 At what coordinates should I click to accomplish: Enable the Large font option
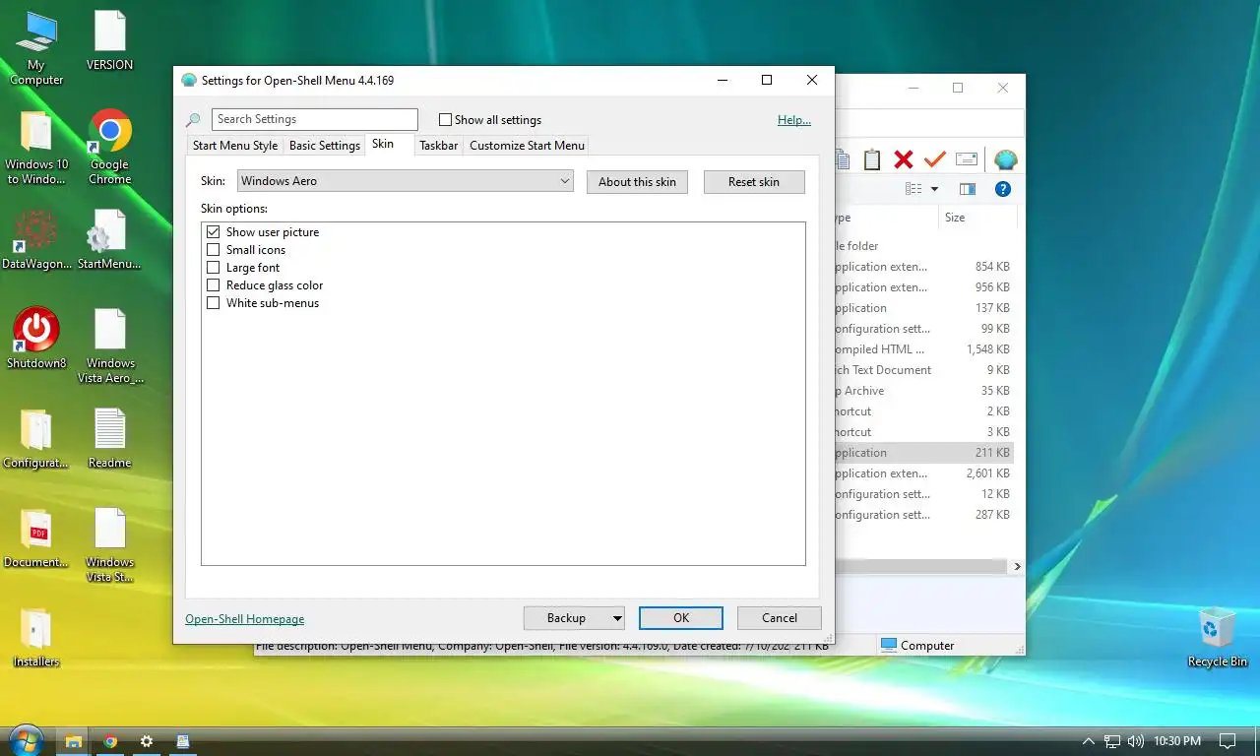[x=213, y=268]
